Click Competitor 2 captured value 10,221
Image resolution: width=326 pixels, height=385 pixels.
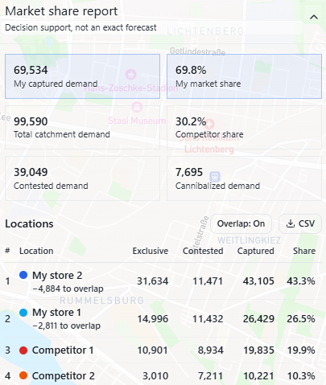coord(258,376)
